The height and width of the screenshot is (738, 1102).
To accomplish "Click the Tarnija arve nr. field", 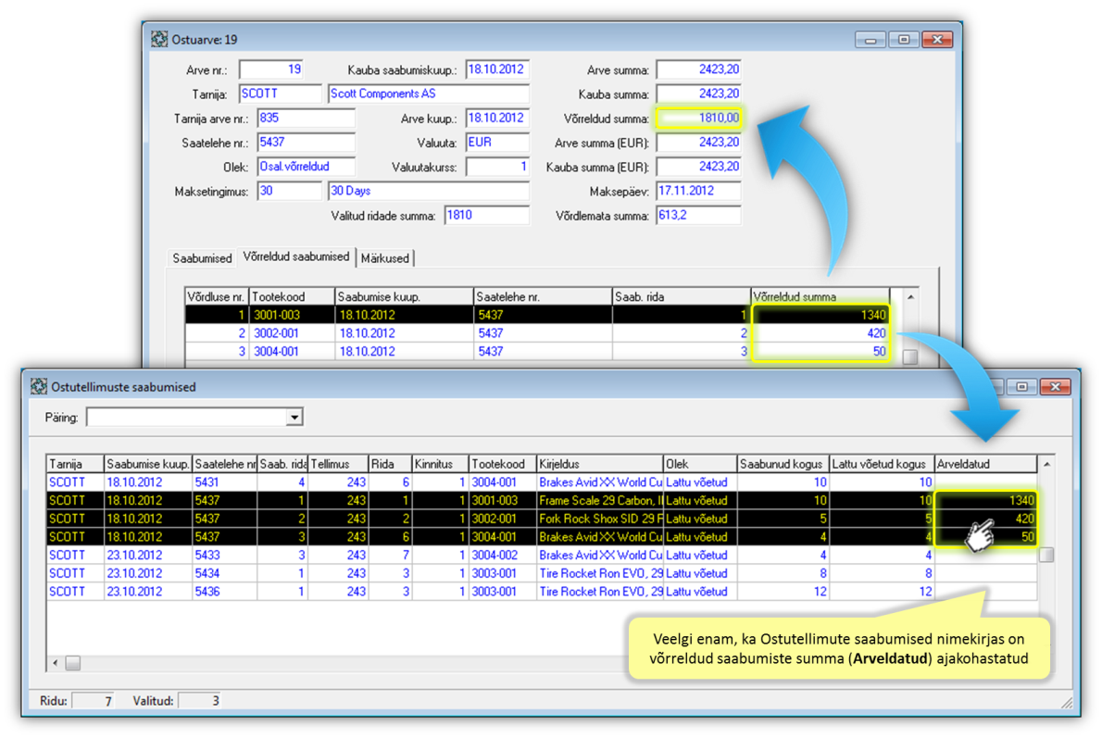I will (306, 119).
